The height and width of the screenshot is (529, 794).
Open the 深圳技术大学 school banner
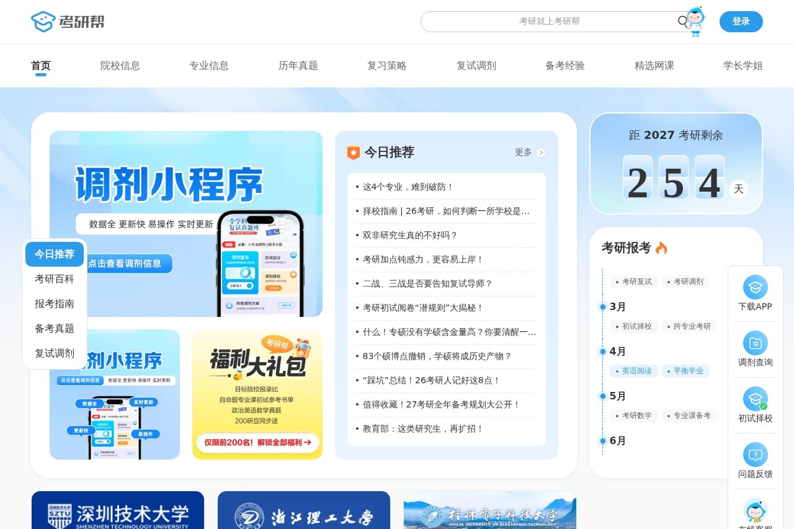(118, 510)
